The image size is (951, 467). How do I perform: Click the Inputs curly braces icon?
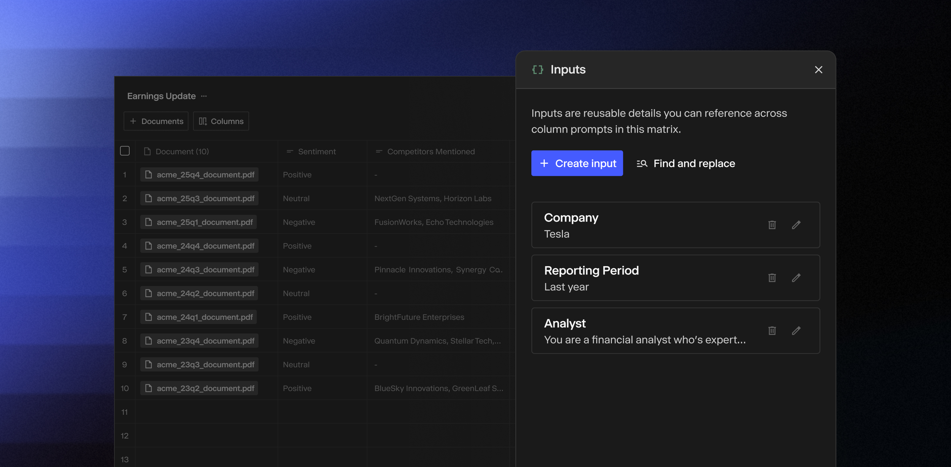pyautogui.click(x=538, y=70)
